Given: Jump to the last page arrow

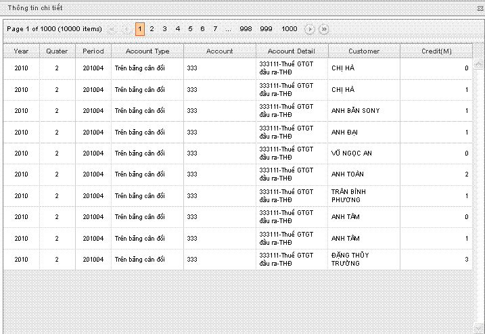Looking at the screenshot, I should 324,29.
